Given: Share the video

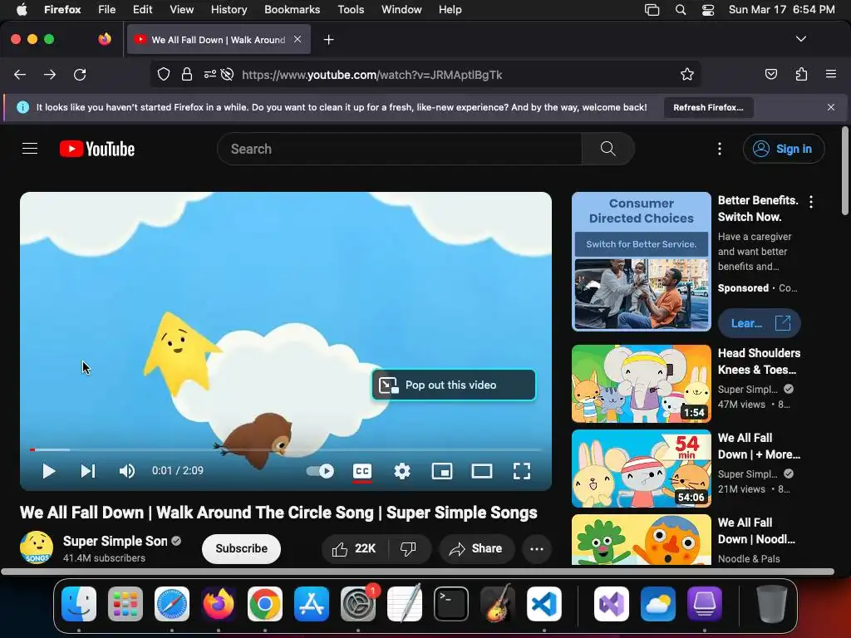Looking at the screenshot, I should pos(475,548).
